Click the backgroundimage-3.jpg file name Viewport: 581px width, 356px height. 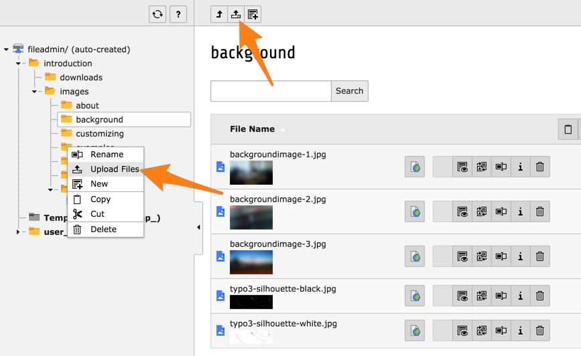click(x=278, y=244)
